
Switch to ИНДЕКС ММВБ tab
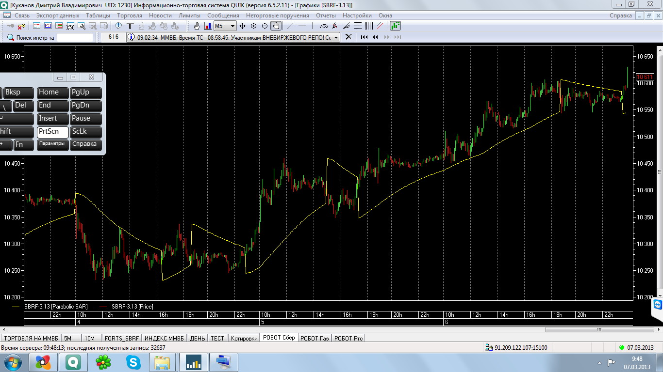pos(164,338)
